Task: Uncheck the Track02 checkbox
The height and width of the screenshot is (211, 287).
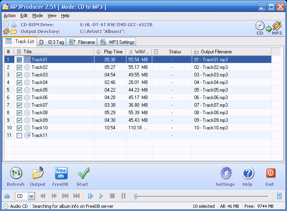Action: [19, 67]
